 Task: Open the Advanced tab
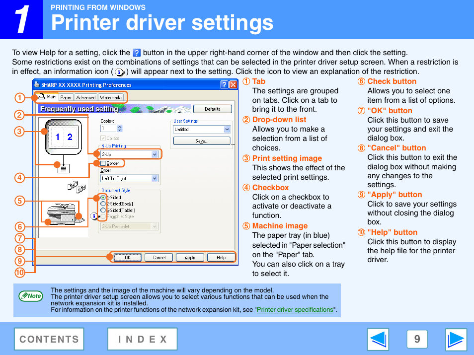tap(86, 97)
